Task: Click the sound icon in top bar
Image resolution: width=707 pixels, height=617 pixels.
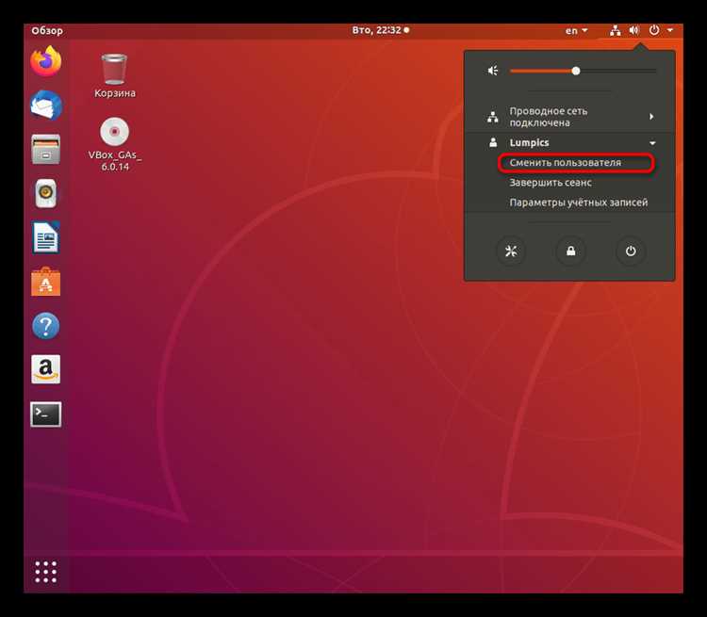Action: coord(634,30)
